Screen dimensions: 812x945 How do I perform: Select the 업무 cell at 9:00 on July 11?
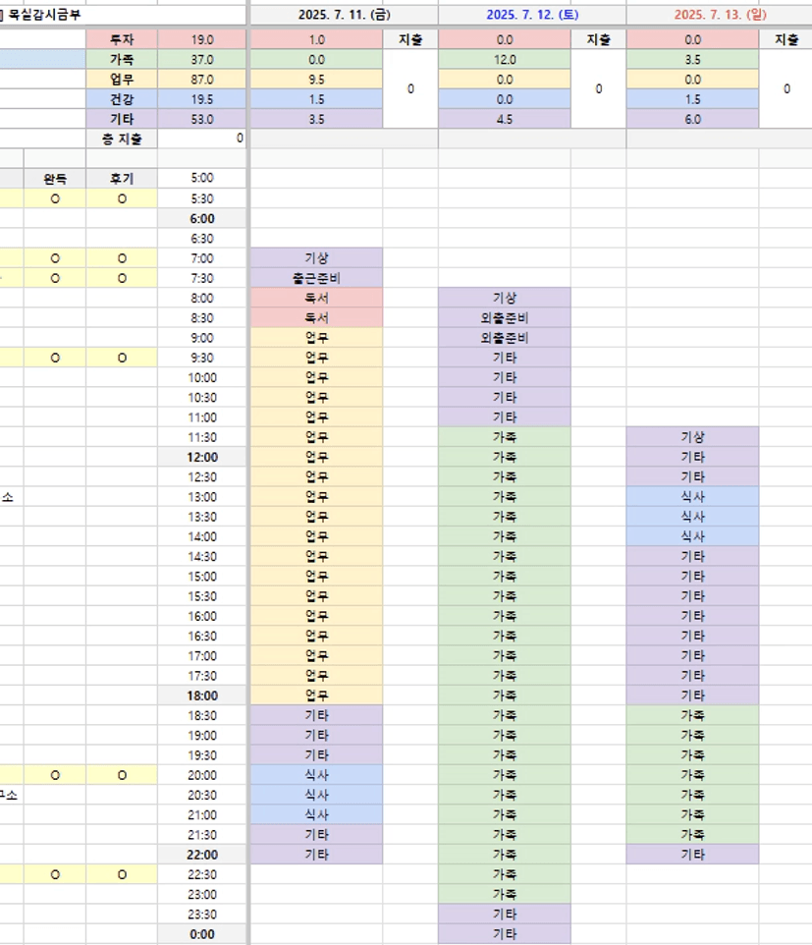[316, 338]
